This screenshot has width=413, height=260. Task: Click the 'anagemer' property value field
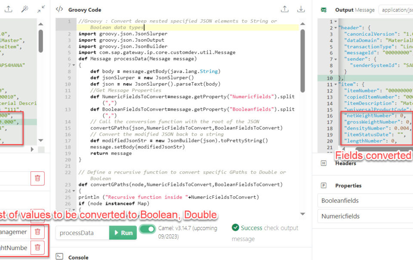point(15,232)
